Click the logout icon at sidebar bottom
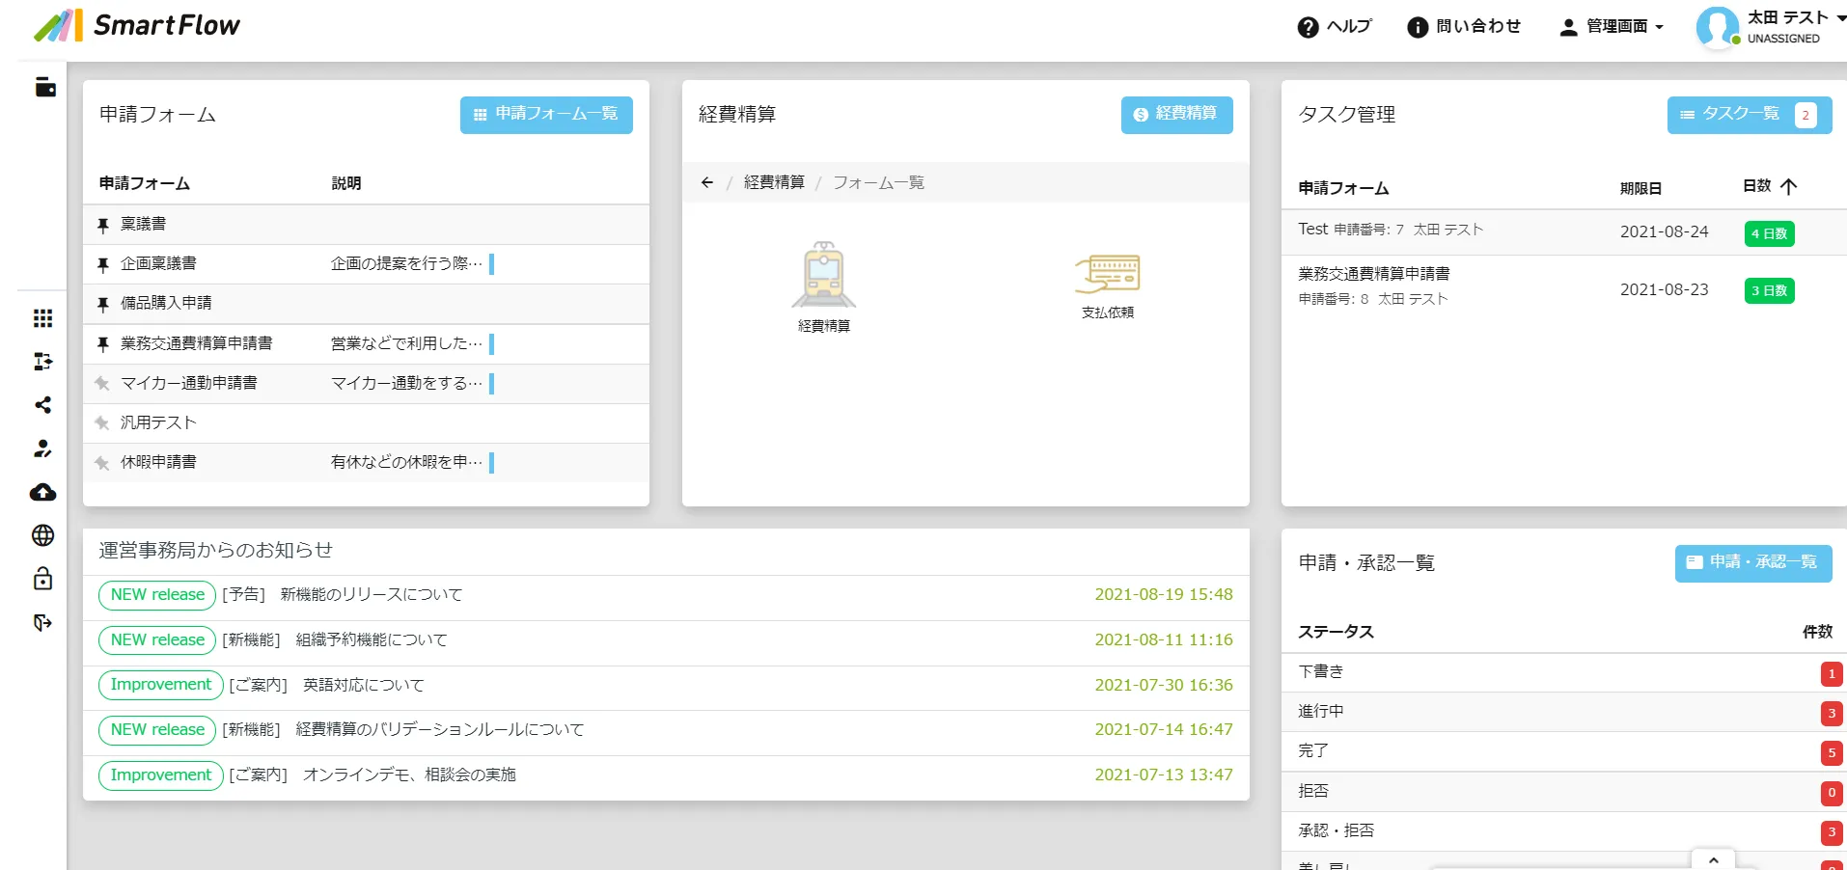Image resolution: width=1847 pixels, height=870 pixels. pyautogui.click(x=42, y=622)
